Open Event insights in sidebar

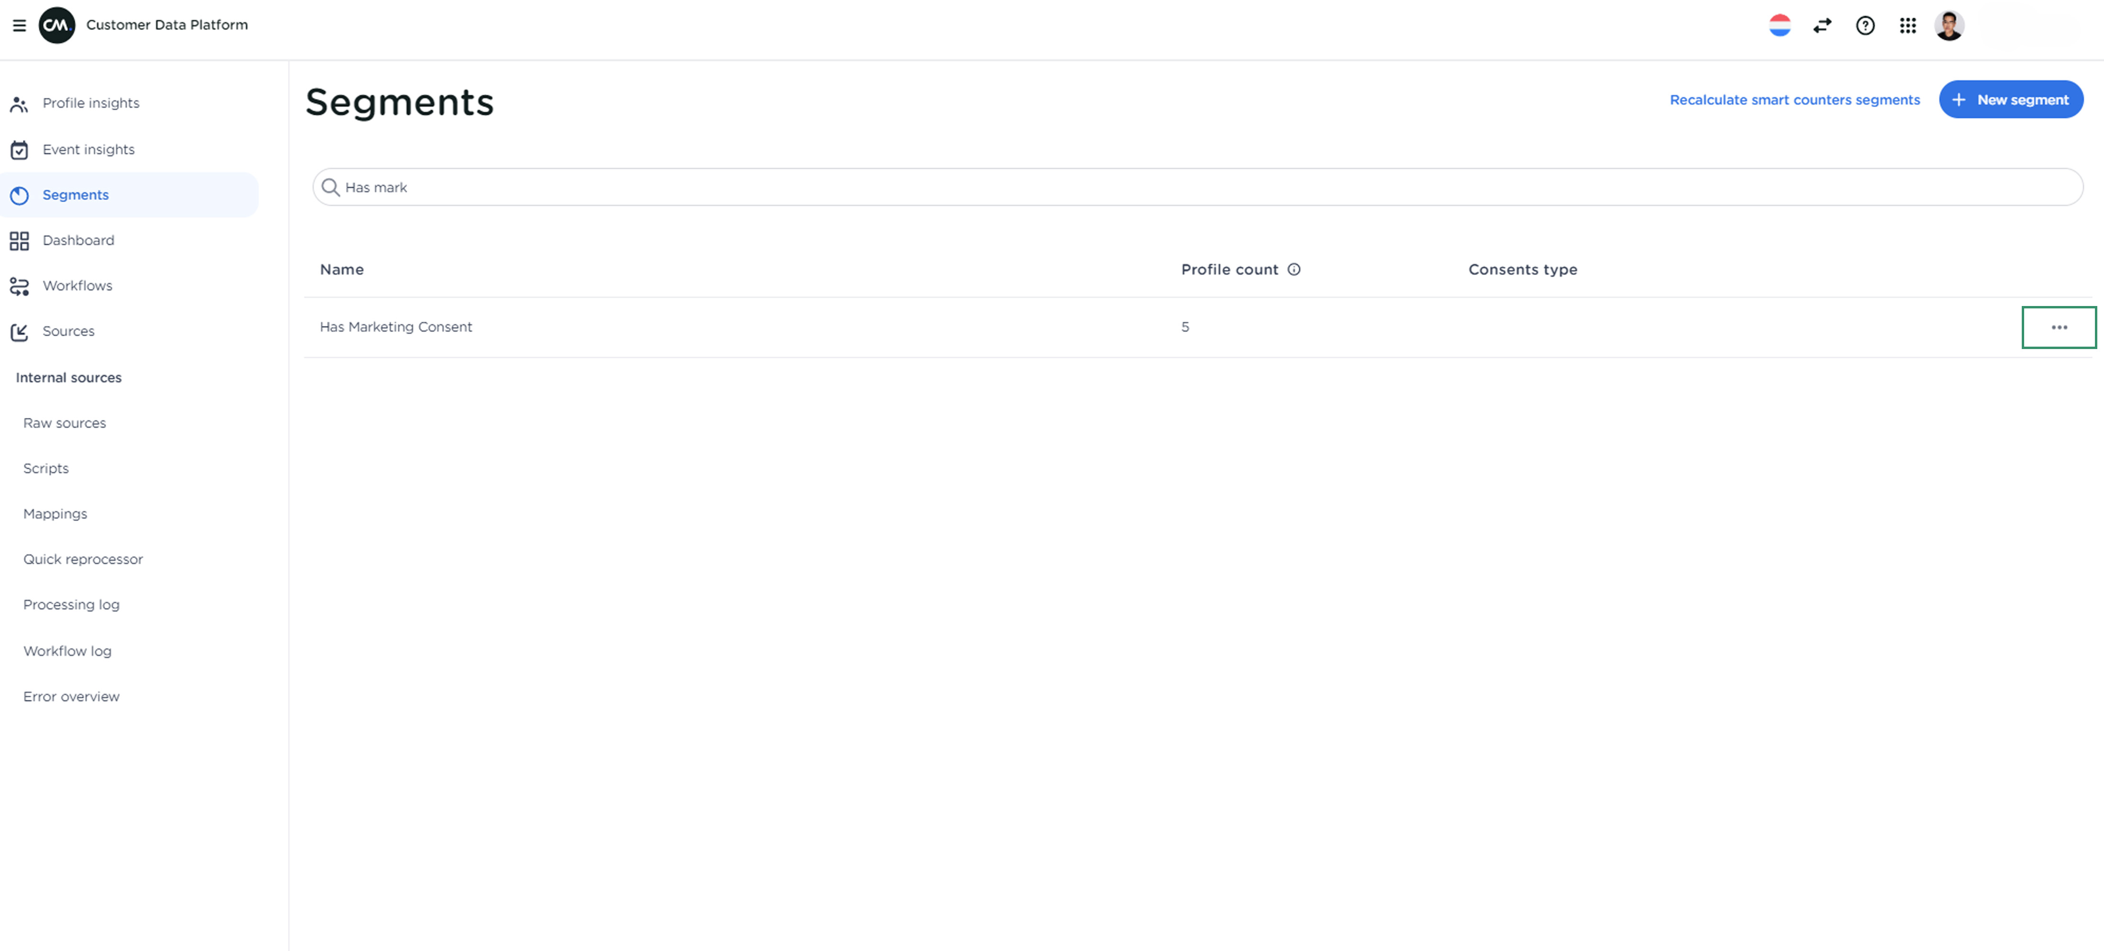pyautogui.click(x=88, y=150)
